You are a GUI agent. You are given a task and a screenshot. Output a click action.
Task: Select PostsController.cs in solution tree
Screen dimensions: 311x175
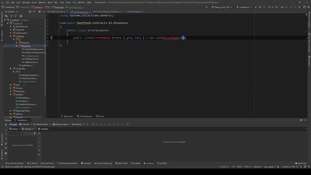click(28, 78)
